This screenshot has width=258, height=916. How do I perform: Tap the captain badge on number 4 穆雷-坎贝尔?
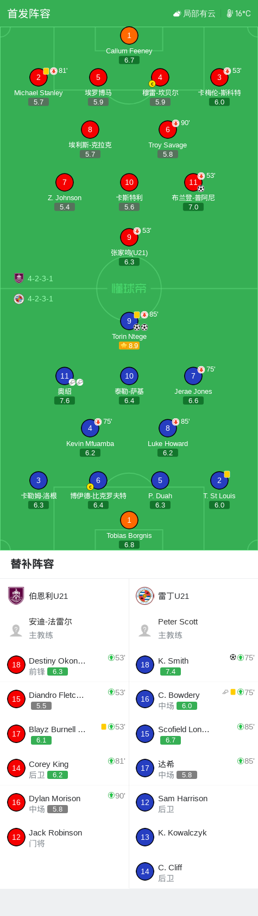click(x=152, y=84)
